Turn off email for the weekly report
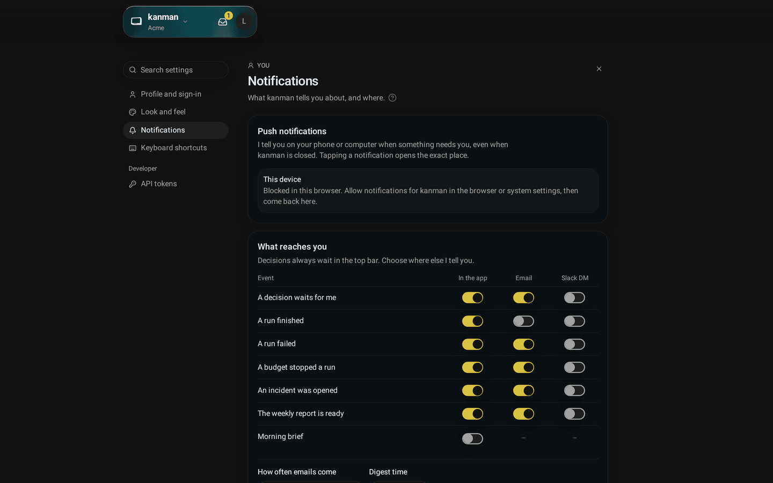The image size is (773, 483). [x=523, y=414]
